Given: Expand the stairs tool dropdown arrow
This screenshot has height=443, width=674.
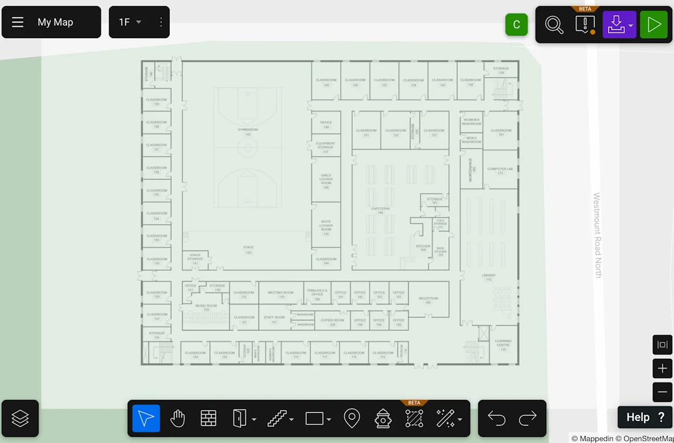Looking at the screenshot, I should point(291,420).
